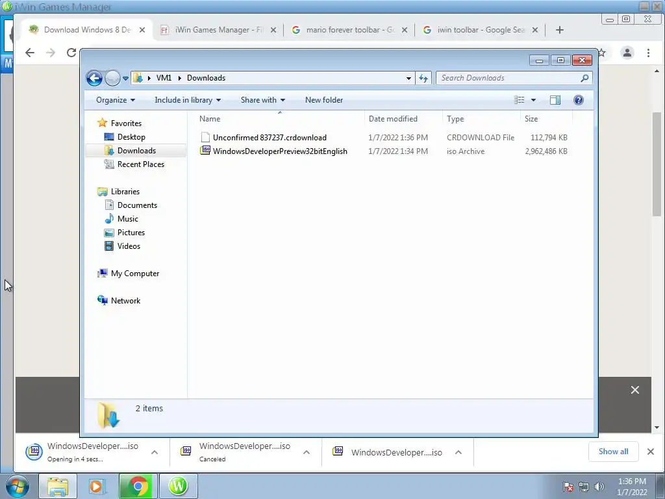Open Downloads in the Favorites list
Screen dimensions: 665x499
coord(136,151)
